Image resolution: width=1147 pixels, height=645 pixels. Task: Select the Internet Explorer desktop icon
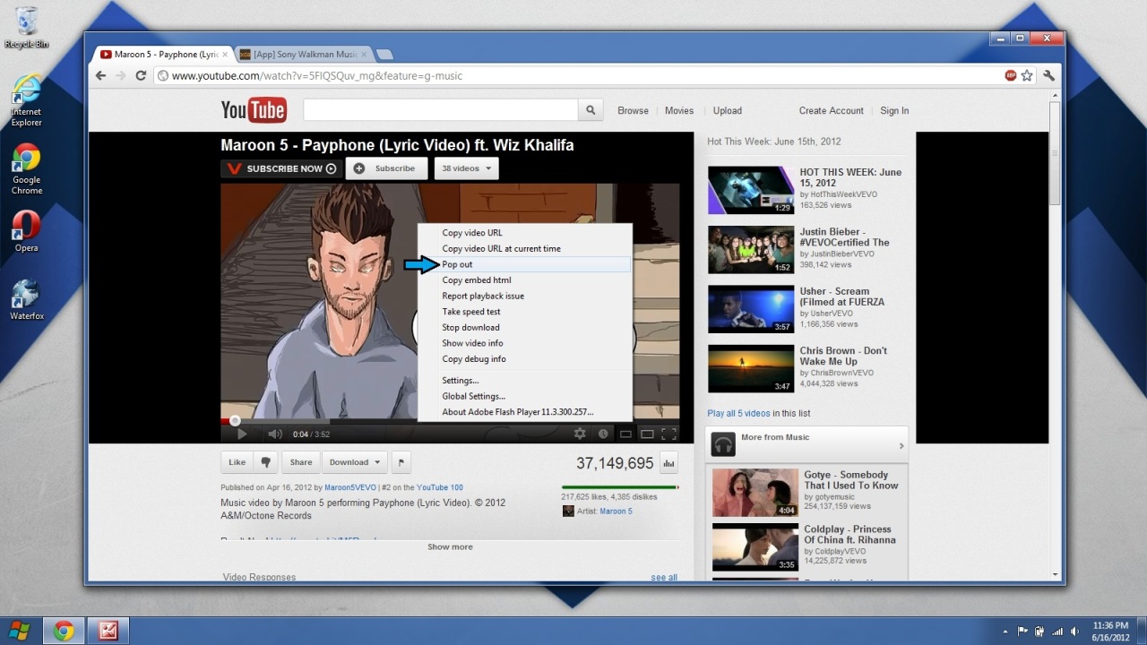click(27, 100)
